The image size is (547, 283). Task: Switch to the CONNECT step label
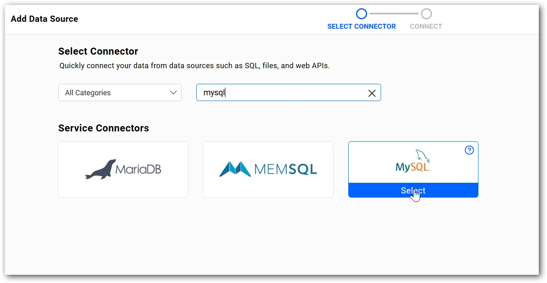coord(426,26)
